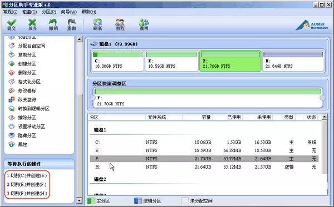The width and height of the screenshot is (334, 207).
Task: Click the 提交 (commit) green checkmark icon
Action: [12, 24]
